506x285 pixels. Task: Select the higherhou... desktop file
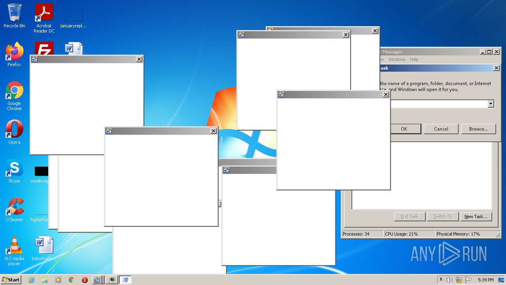40,217
